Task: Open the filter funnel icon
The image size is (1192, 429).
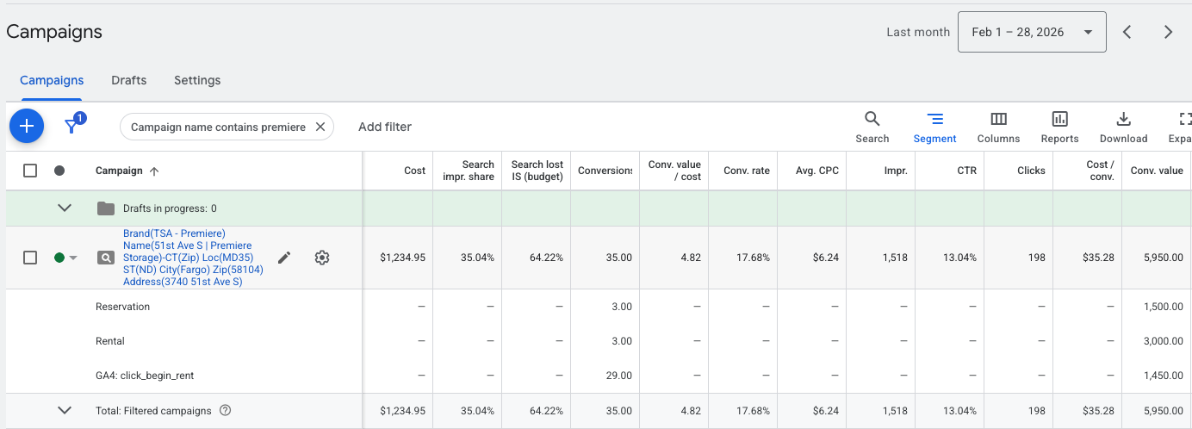Action: point(73,126)
